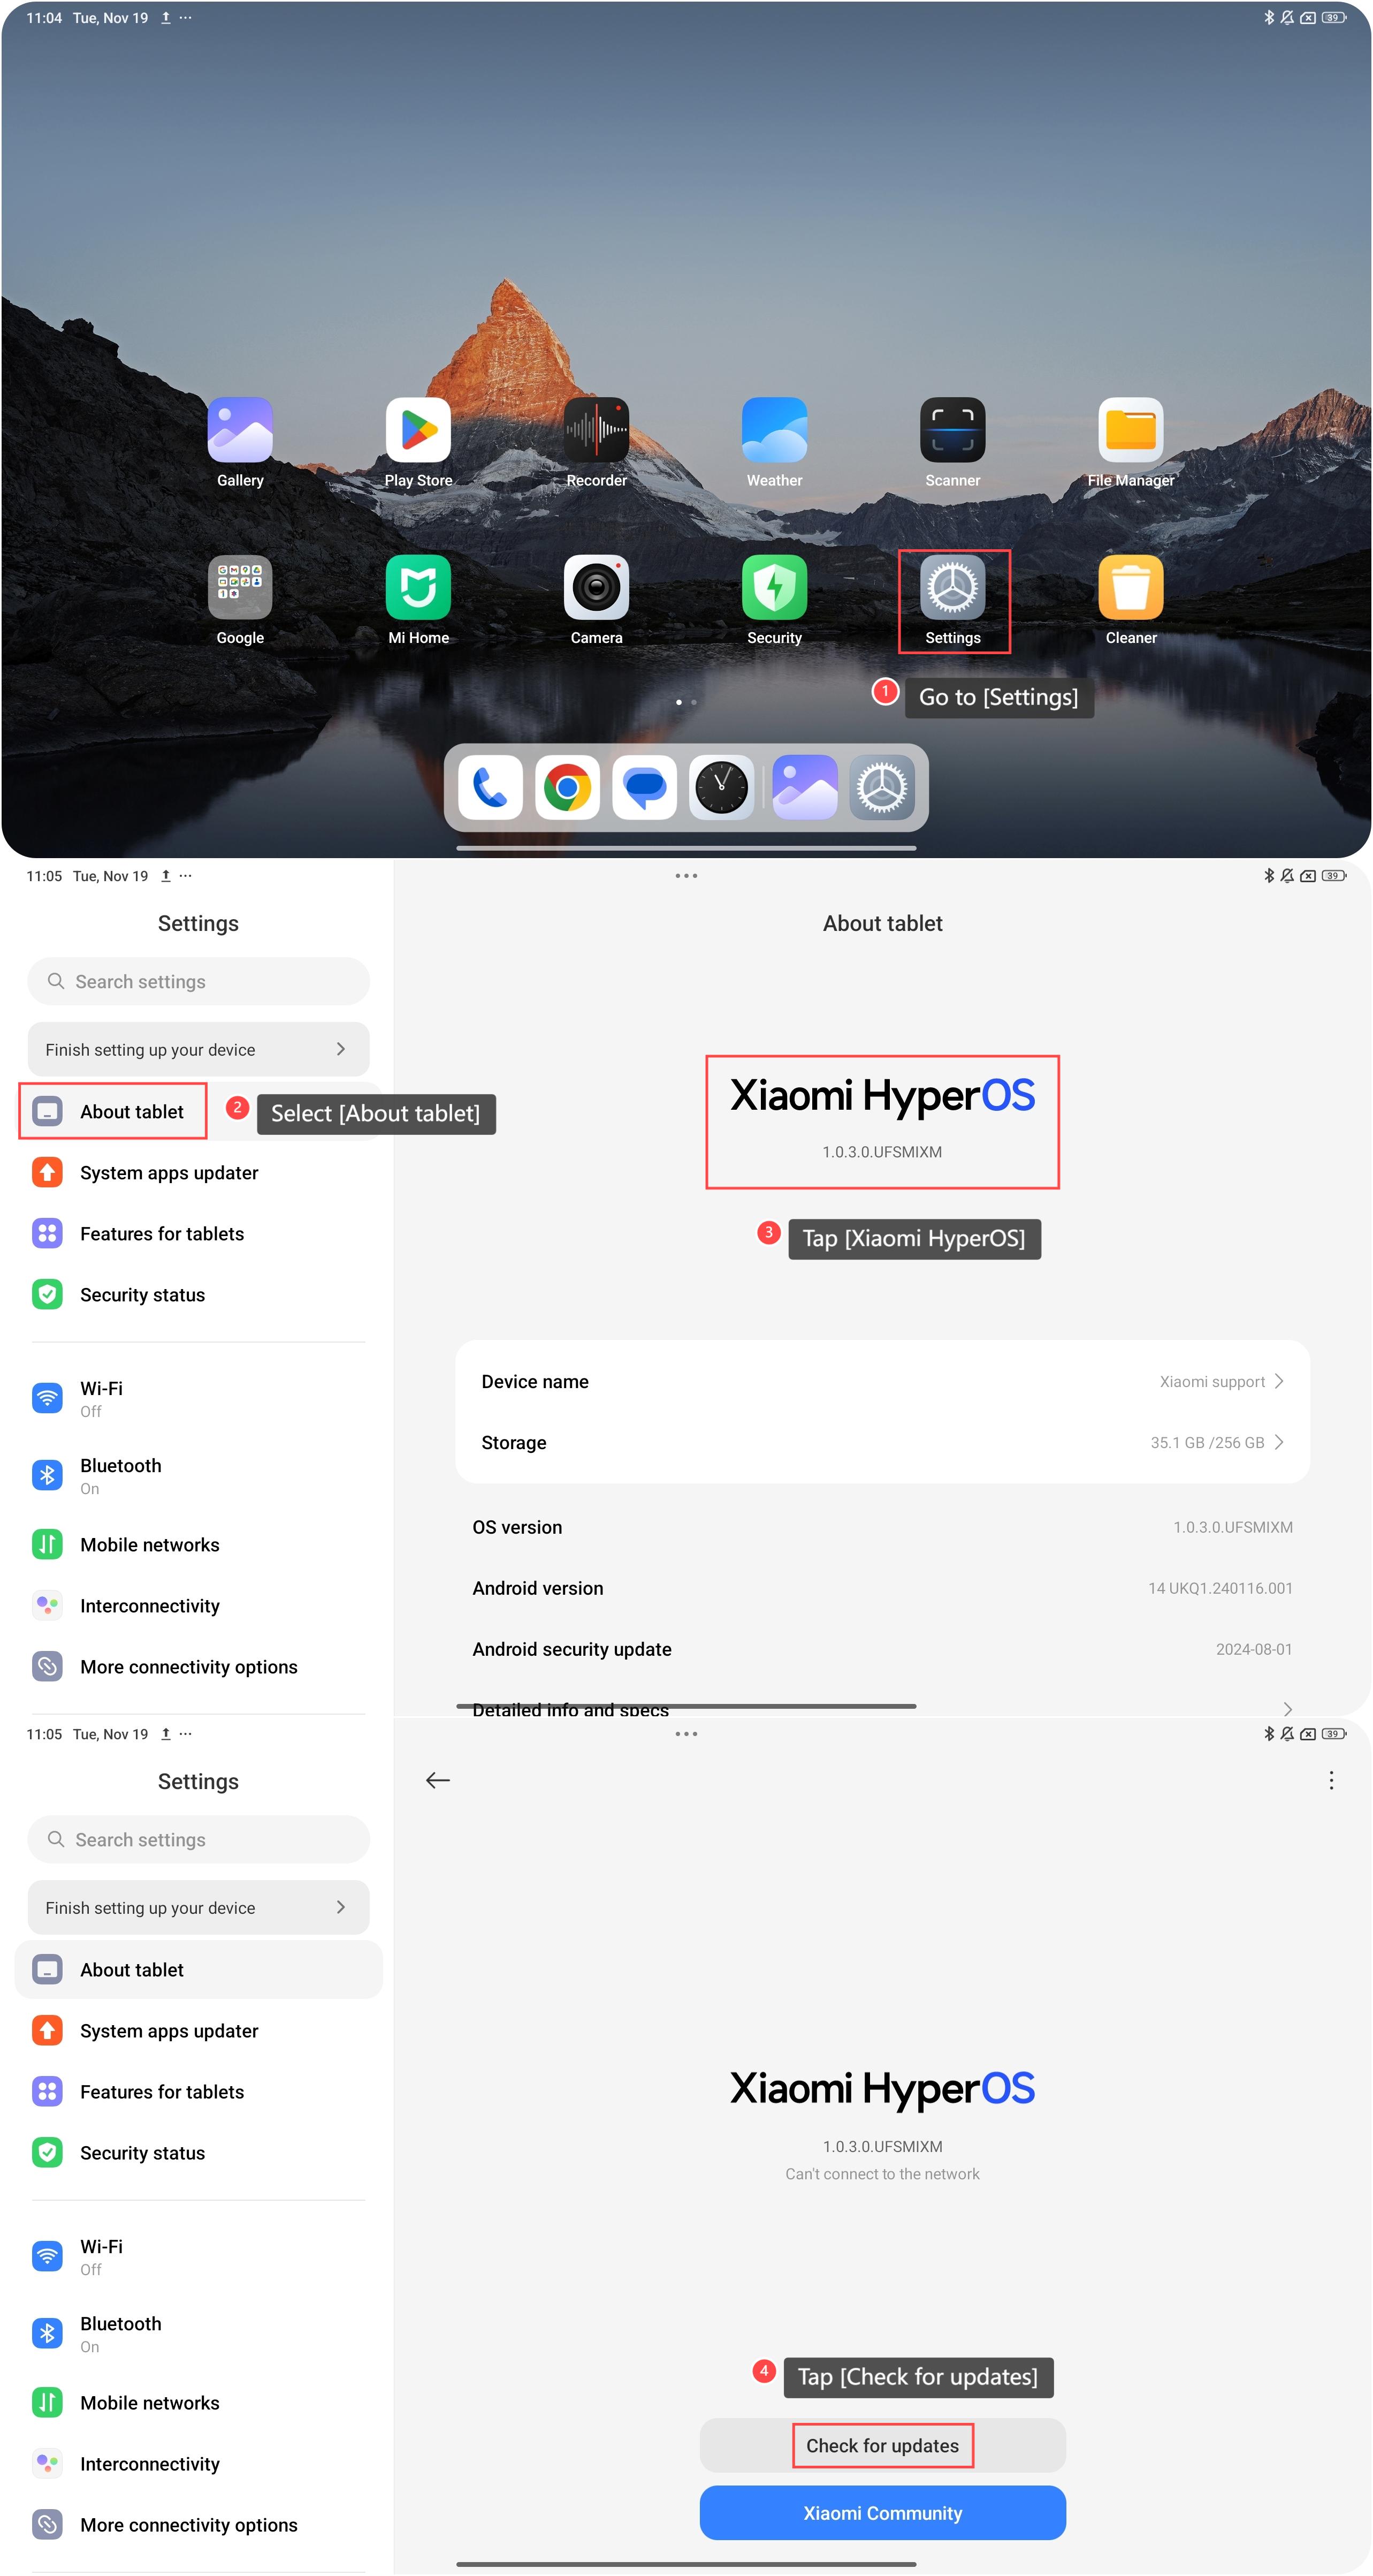Open the Phone app in dock
The image size is (1373, 2576).
(490, 787)
